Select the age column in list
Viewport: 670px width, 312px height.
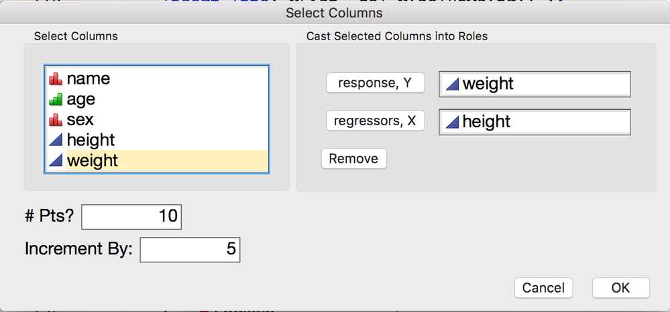pos(156,99)
